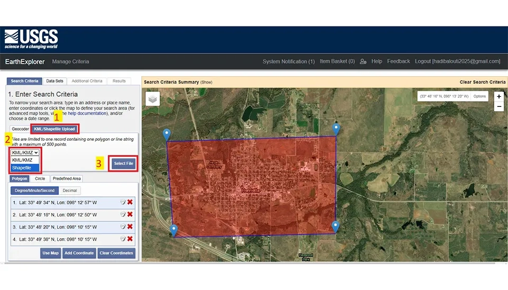
Task: Open the user profile icon beside Help
Action: (363, 61)
